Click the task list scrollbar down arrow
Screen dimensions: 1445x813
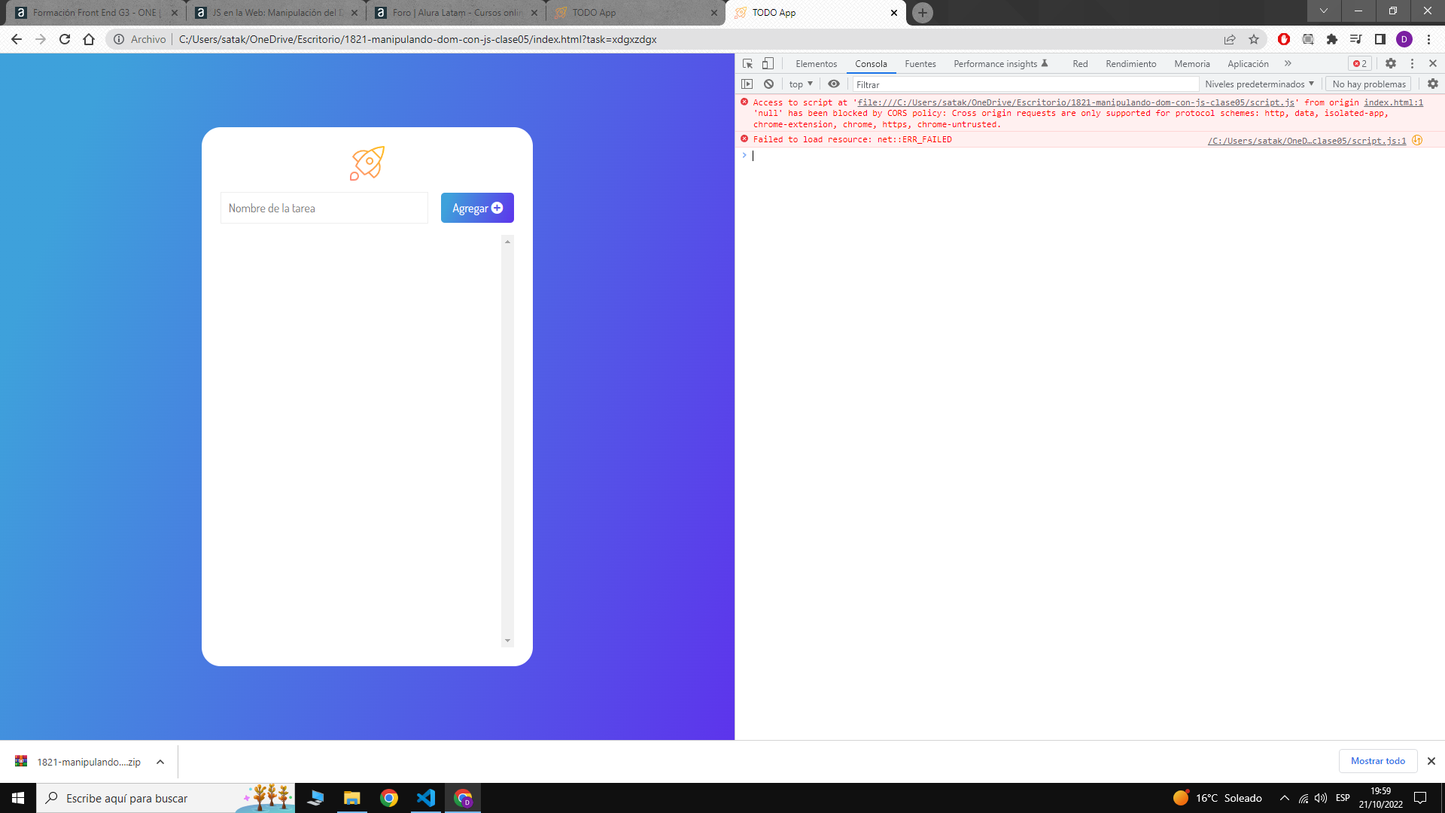507,641
